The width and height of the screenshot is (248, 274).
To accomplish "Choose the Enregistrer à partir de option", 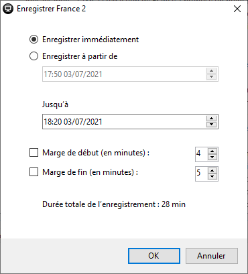I will tap(34, 56).
